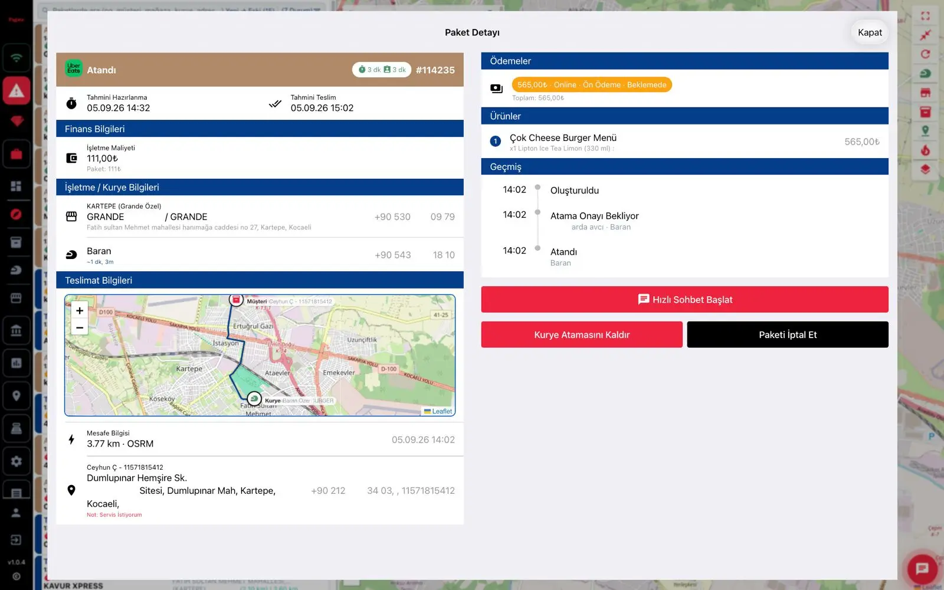Click the logout icon in sidebar
944x590 pixels.
coord(16,540)
